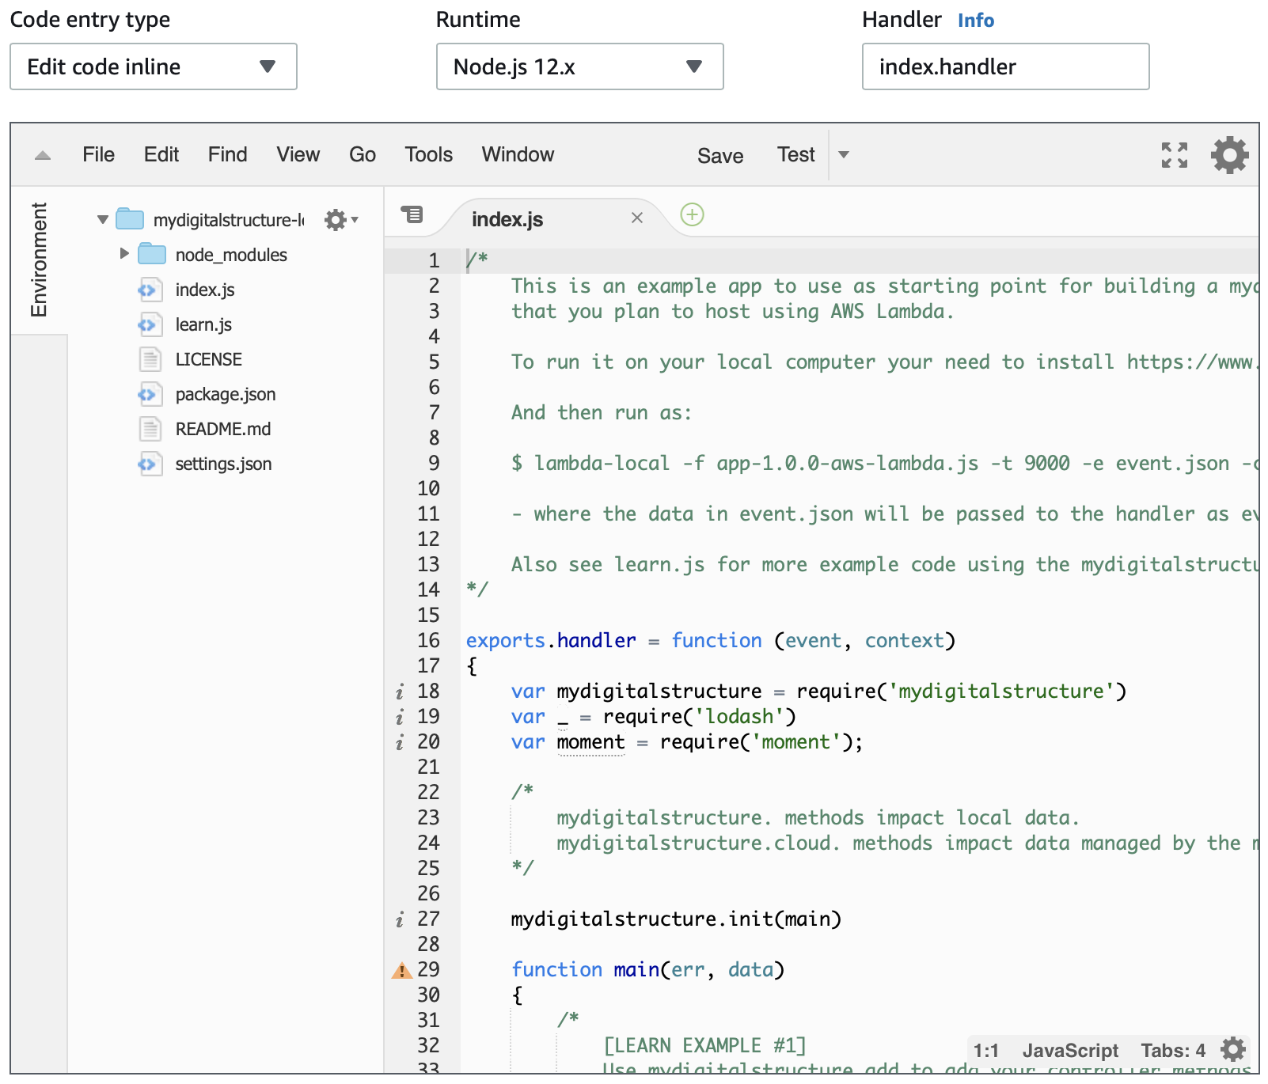Open the Test button dropdown arrow

click(x=844, y=155)
